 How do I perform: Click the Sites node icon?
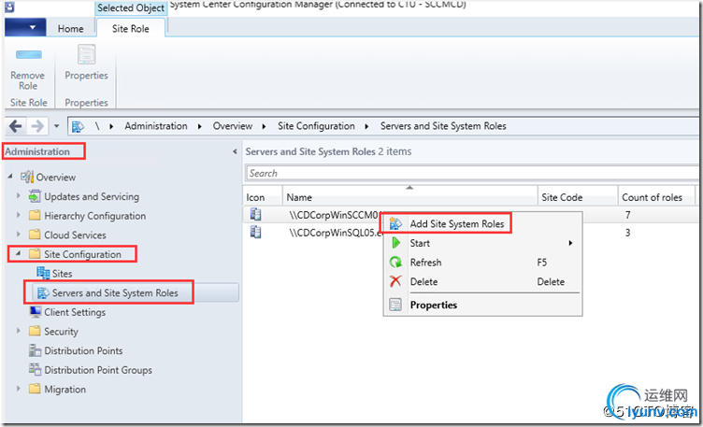43,273
